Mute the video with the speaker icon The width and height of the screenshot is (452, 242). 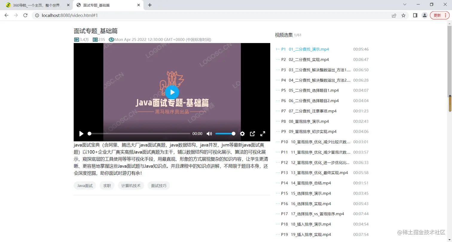point(209,134)
